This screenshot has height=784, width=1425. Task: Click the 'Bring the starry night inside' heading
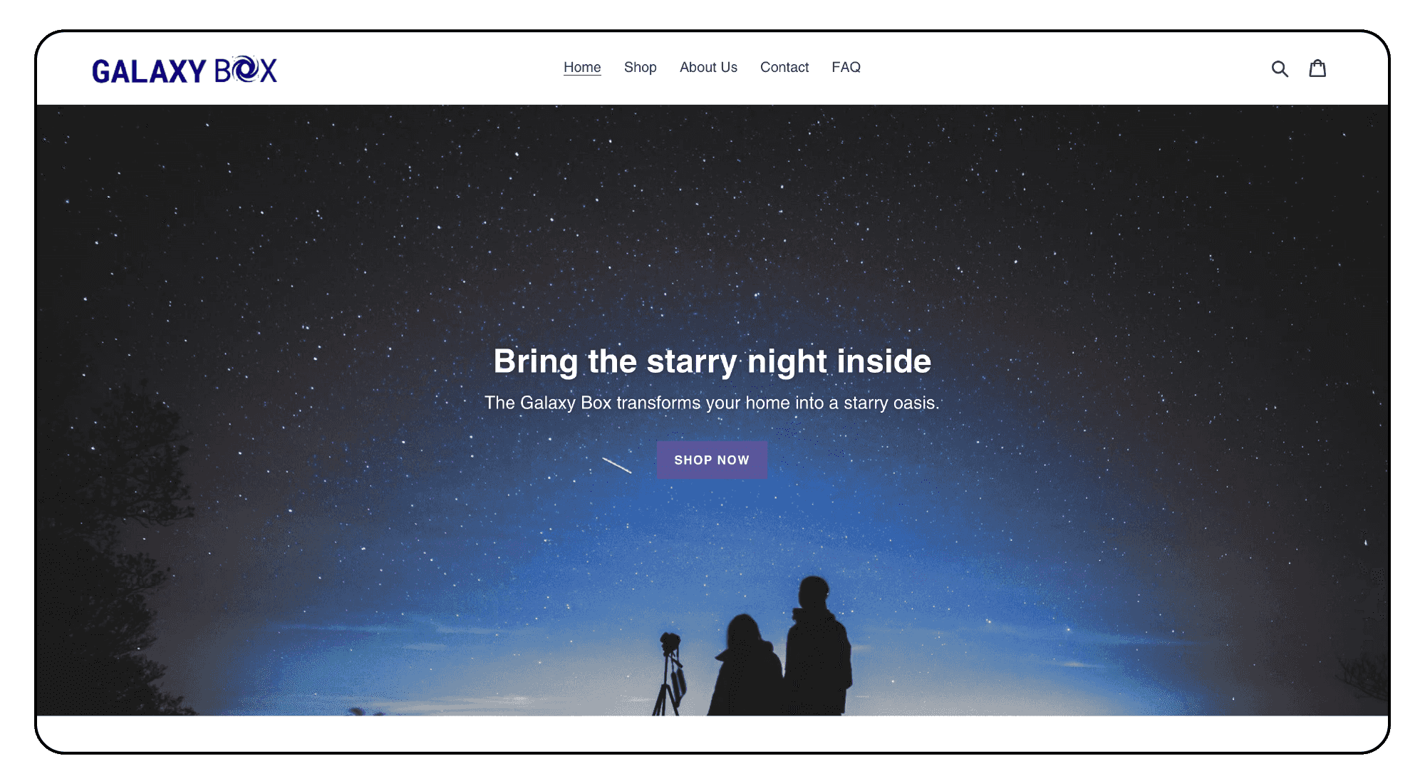pyautogui.click(x=712, y=361)
